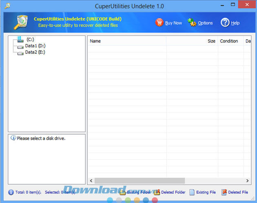Open the Buy Now link

[173, 23]
